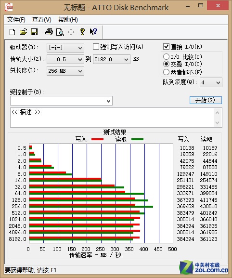Click the green 读取 legend swatch

click(138, 139)
